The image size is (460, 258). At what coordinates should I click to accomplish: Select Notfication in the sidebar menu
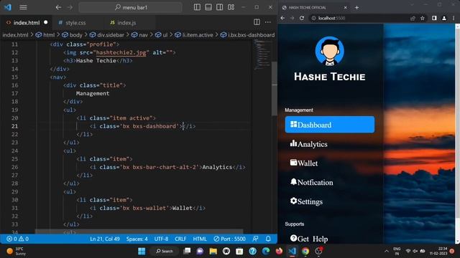pyautogui.click(x=330, y=182)
